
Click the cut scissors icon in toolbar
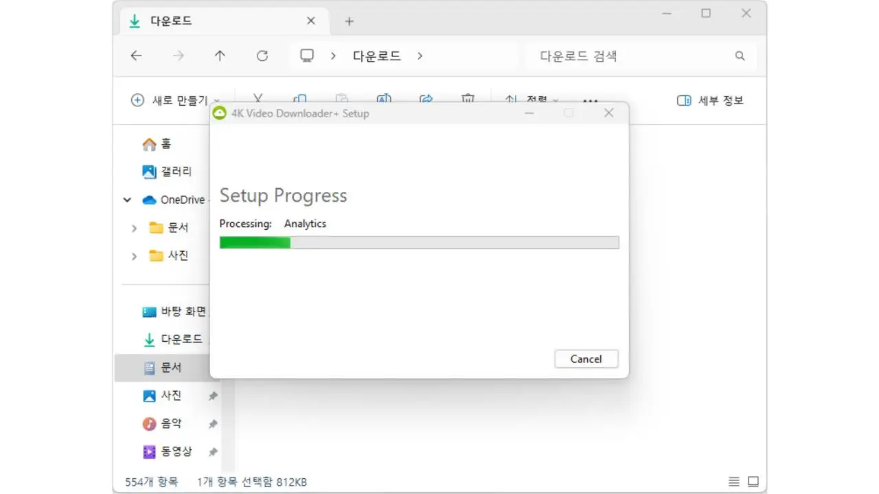point(258,99)
